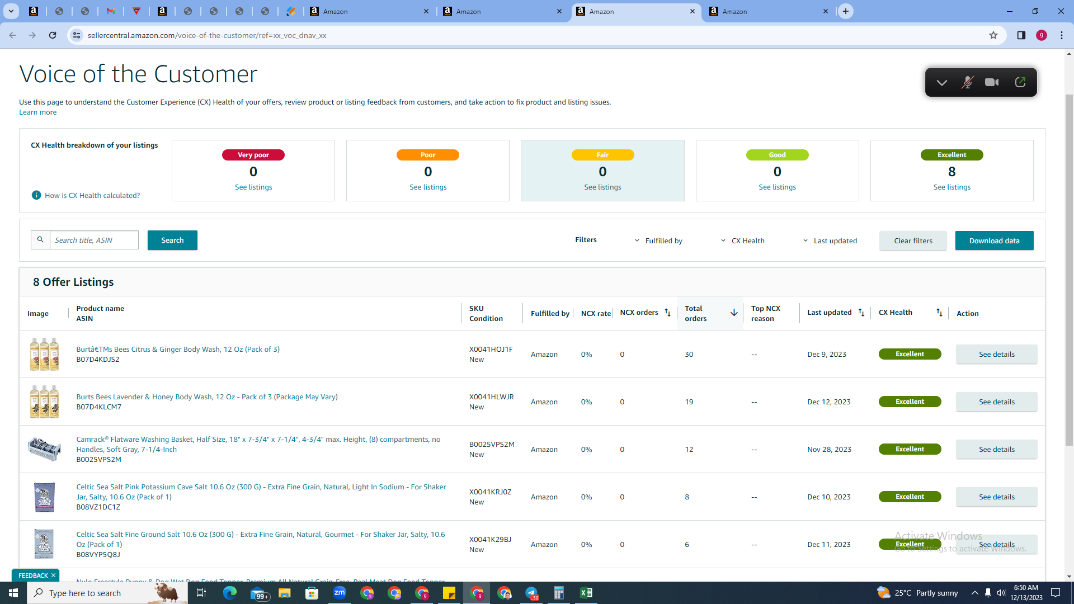Open the Chrome side panel
1074x604 pixels.
[1021, 35]
